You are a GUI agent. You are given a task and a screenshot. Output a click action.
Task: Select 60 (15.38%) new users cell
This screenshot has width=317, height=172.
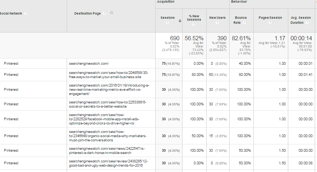click(218, 75)
